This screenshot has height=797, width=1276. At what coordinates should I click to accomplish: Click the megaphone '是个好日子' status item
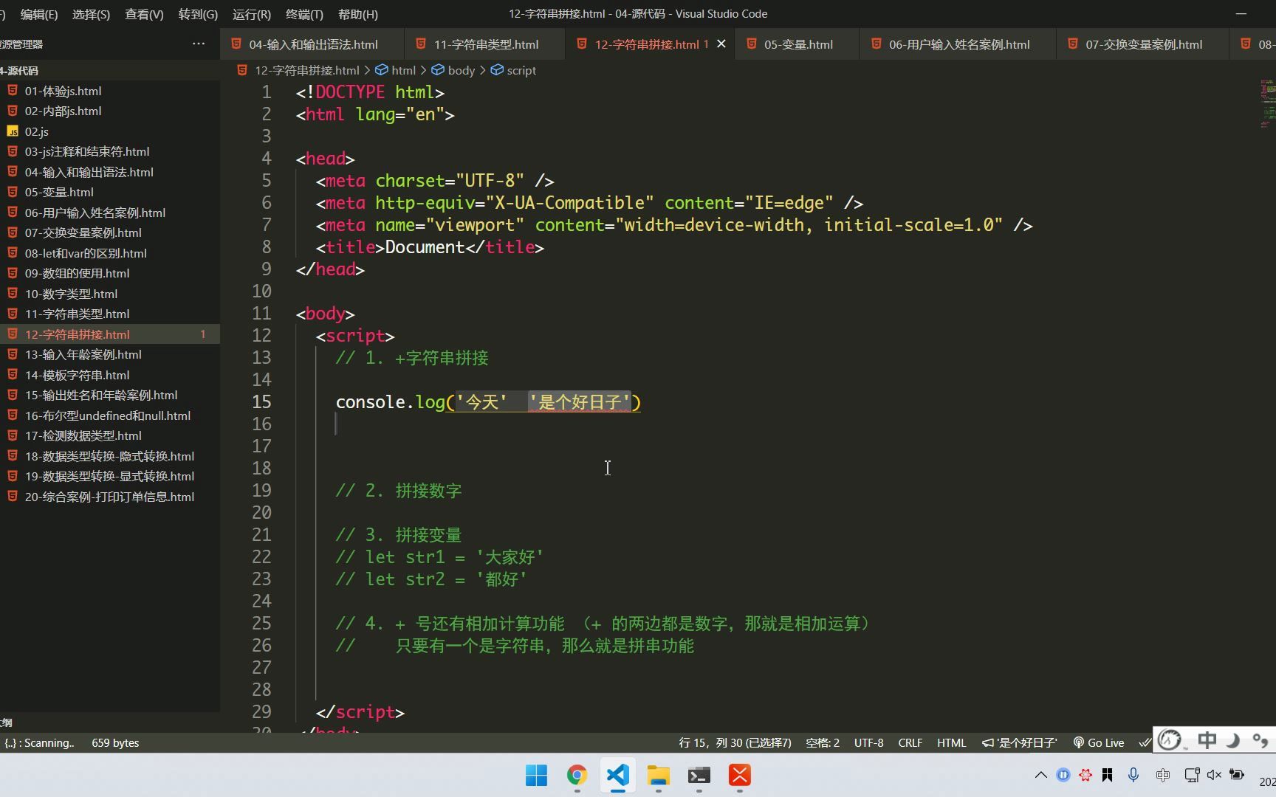pos(1020,743)
